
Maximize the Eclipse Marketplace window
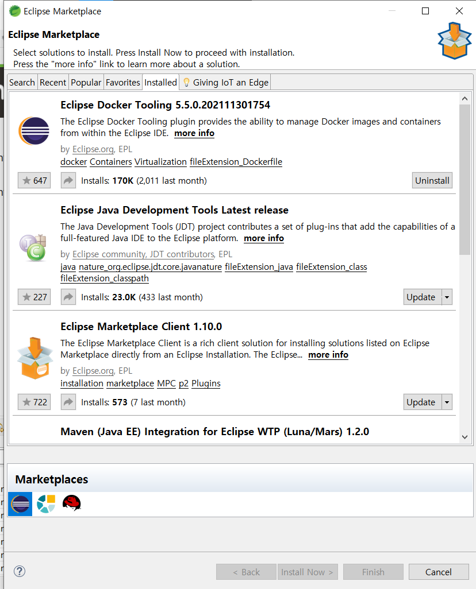coord(425,11)
